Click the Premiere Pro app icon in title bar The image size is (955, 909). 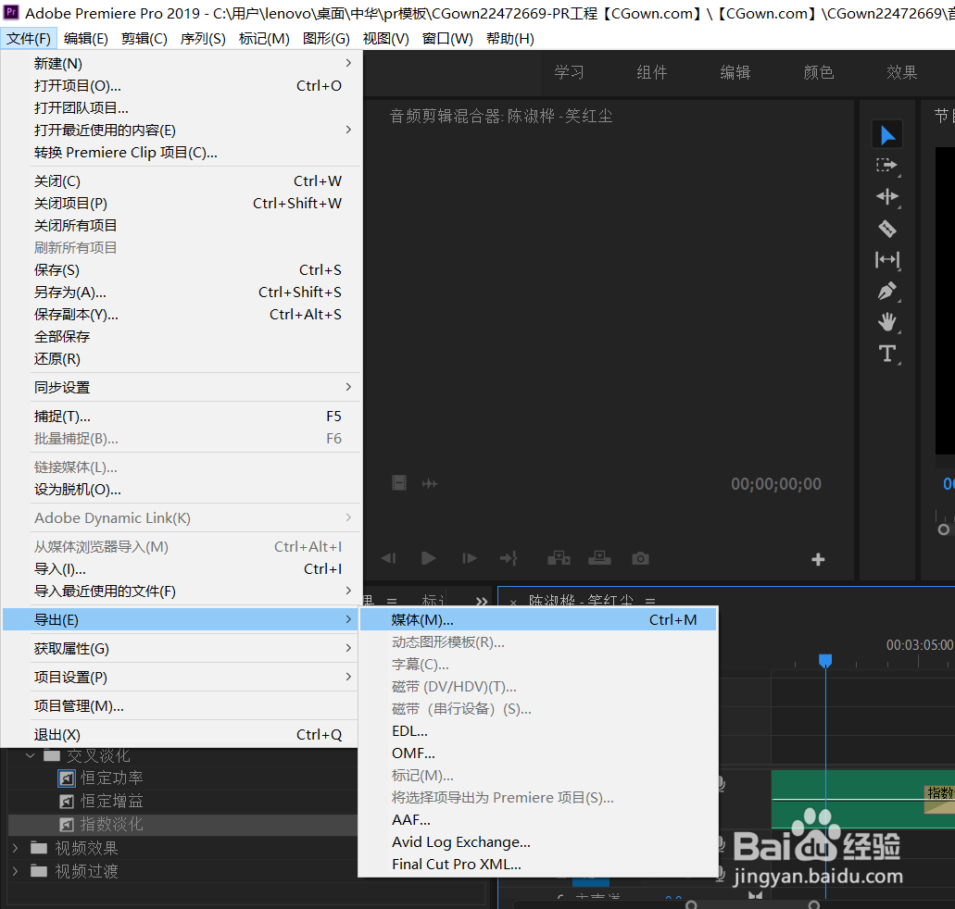coord(11,12)
